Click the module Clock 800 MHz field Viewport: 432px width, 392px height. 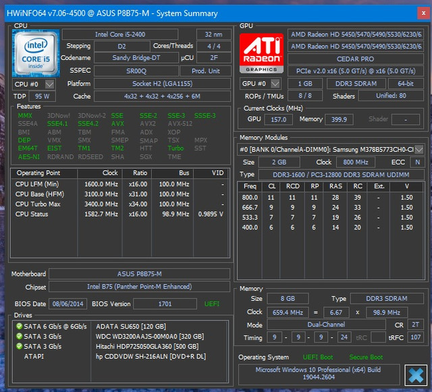356,162
